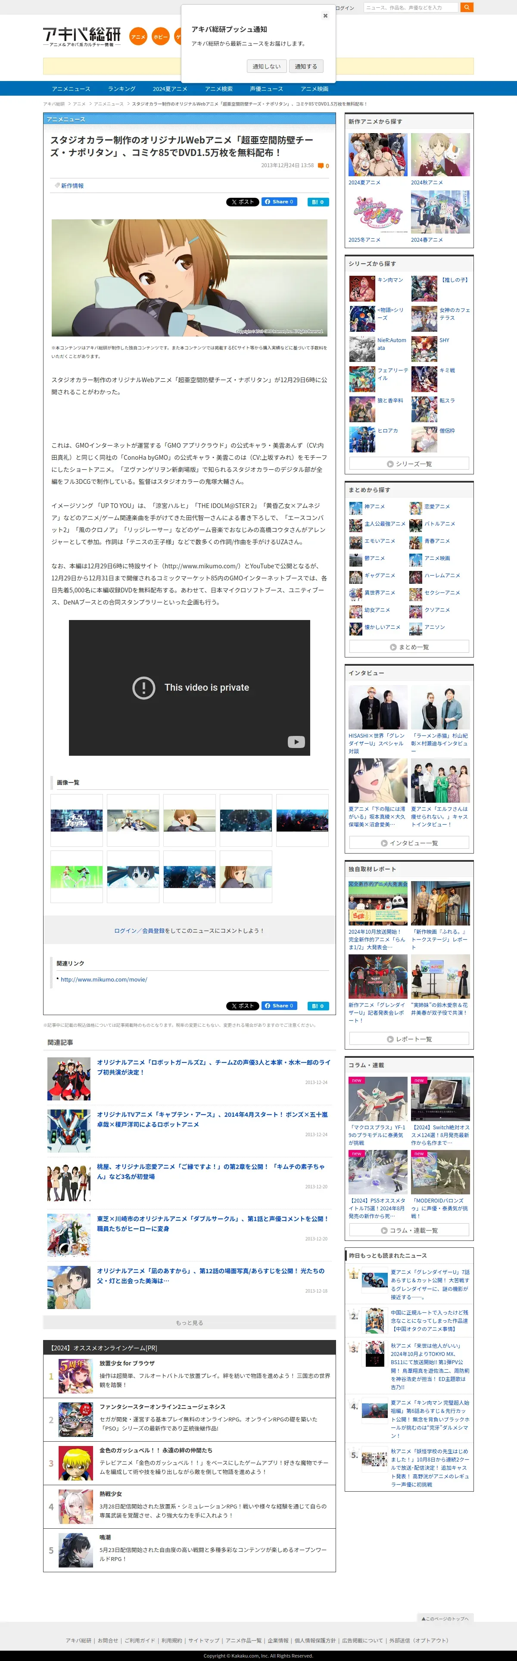517x1661 pixels.
Task: Open the 声優ニュース nav tab
Action: point(266,89)
